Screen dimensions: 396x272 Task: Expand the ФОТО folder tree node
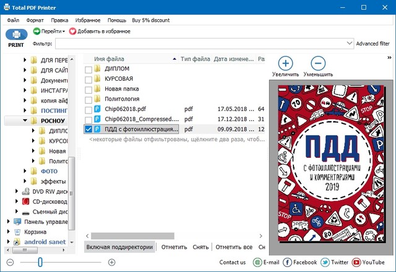coord(25,171)
